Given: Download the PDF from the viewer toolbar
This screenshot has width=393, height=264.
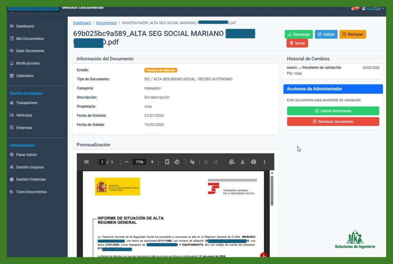Looking at the screenshot, I should pyautogui.click(x=243, y=162).
